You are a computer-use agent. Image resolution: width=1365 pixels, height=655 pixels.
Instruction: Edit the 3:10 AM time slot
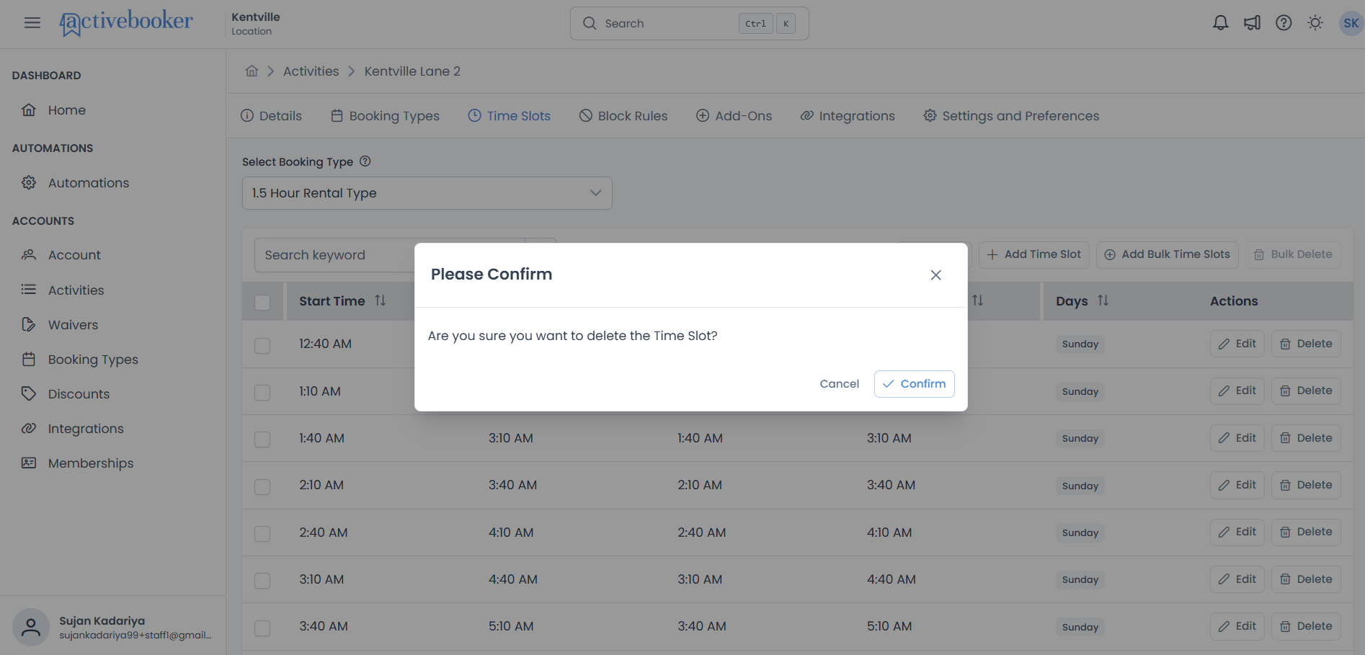pyautogui.click(x=1237, y=579)
